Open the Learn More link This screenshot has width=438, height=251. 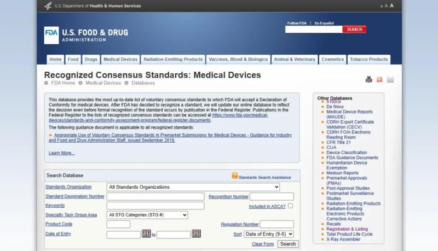click(x=61, y=153)
